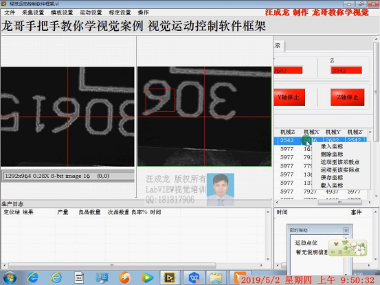380x285 pixels.
Task: Click the 定位结 结果 column header
Action: pos(19,212)
